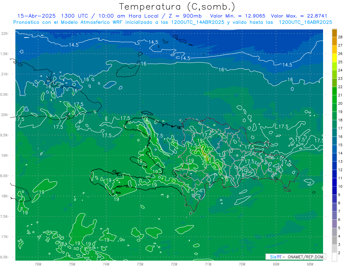The height and width of the screenshot is (268, 348).
Task: Click color scale label "11"
Action: [340, 178]
